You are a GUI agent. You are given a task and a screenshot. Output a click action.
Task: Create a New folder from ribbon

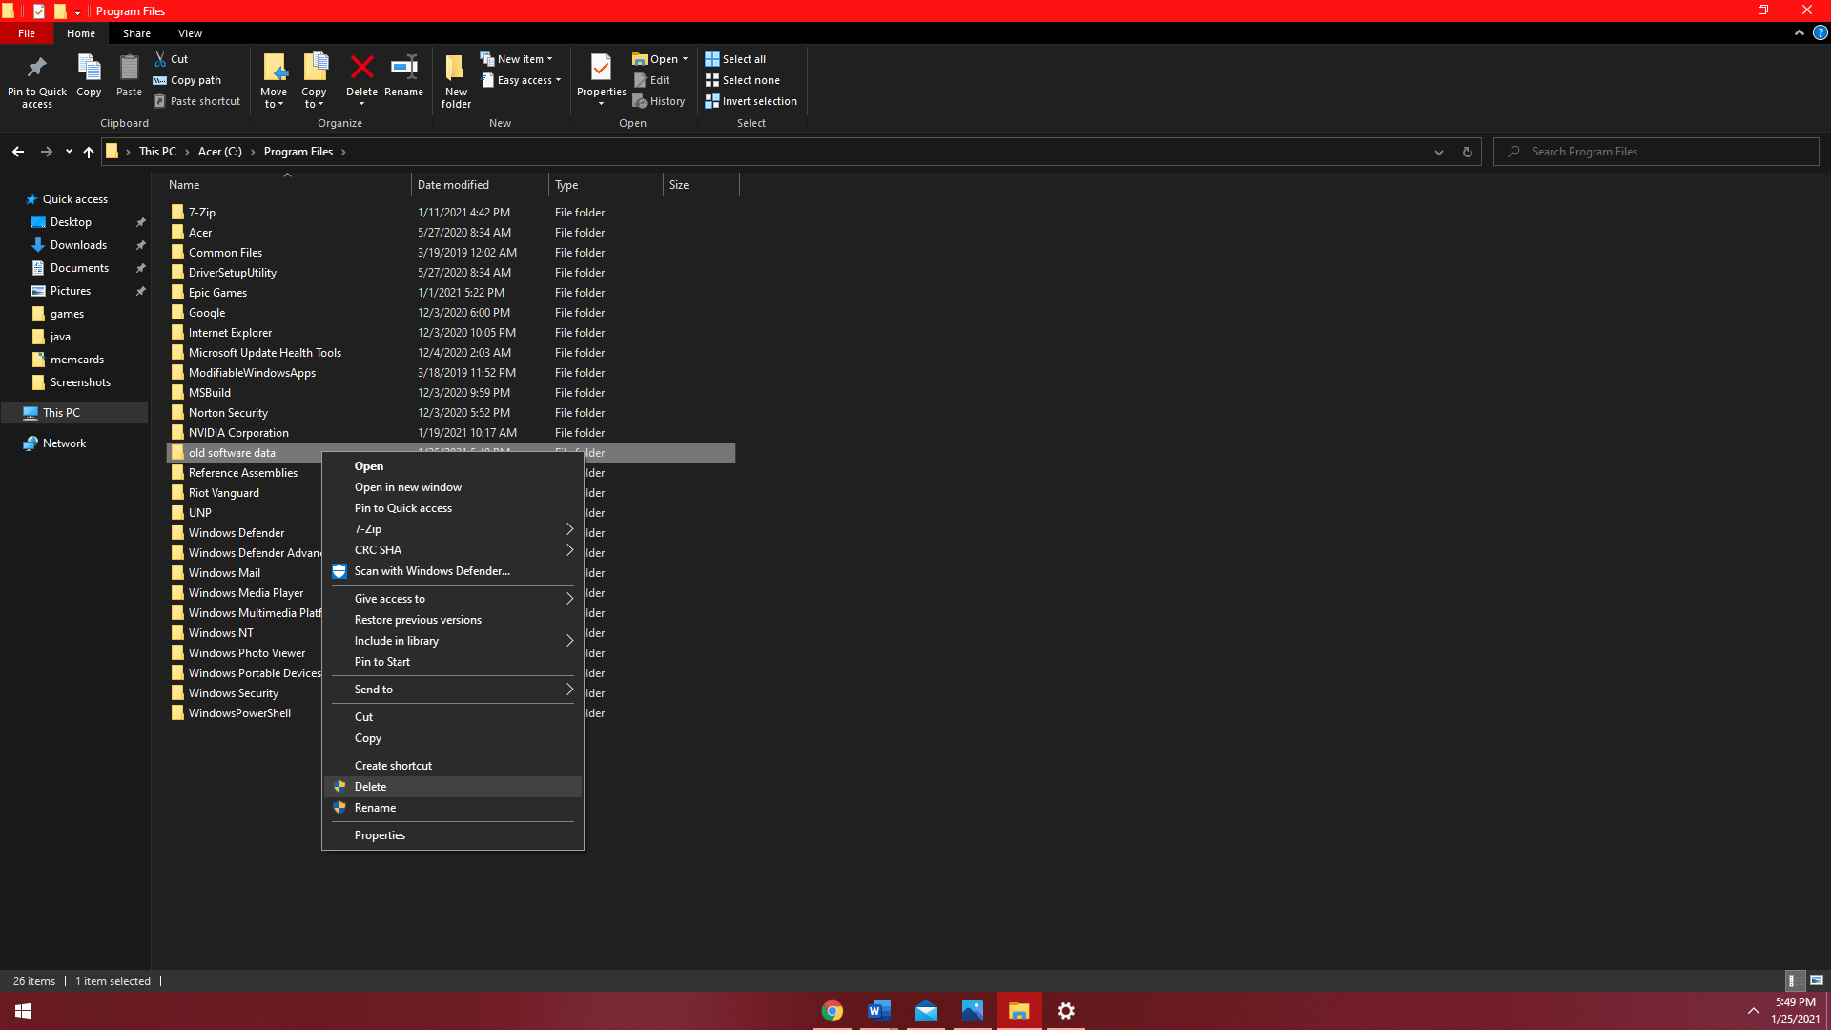tap(456, 81)
